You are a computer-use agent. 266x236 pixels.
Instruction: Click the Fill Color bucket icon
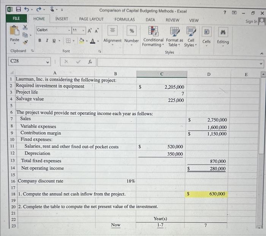(82, 41)
